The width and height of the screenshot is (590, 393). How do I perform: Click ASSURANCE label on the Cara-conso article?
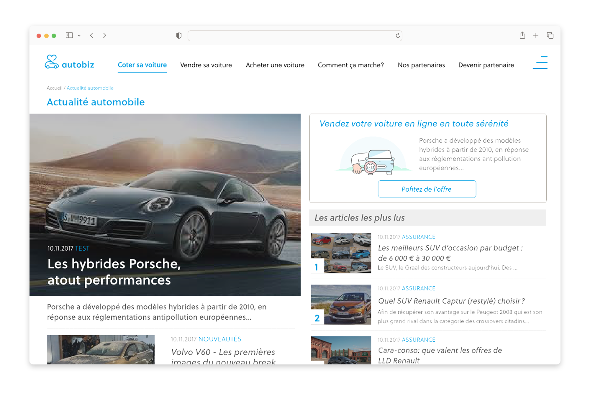[x=419, y=340]
